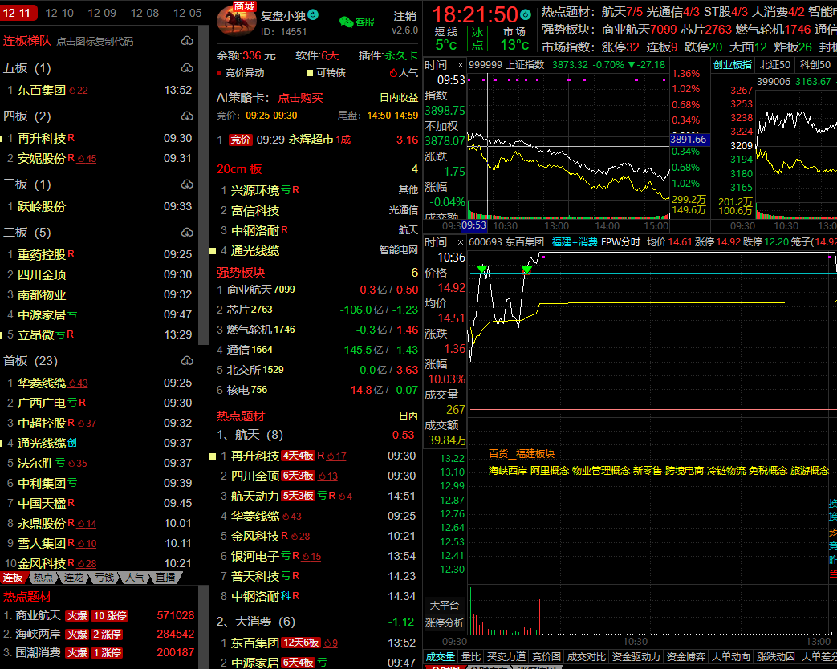Expand the 二板 (5) group via its cloud icon
This screenshot has width=837, height=669.
point(187,233)
